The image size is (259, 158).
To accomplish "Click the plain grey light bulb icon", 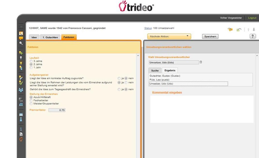I will [21, 58].
